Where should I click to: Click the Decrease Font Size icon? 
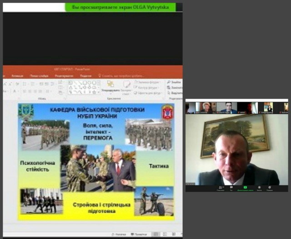click(x=10, y=84)
